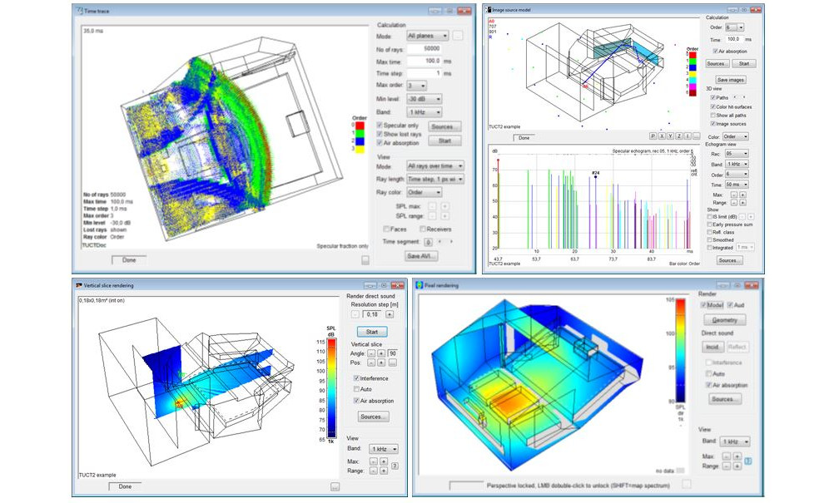Toggle Show lost rays checkbox
Screen dimensions: 839x503
tap(380, 134)
